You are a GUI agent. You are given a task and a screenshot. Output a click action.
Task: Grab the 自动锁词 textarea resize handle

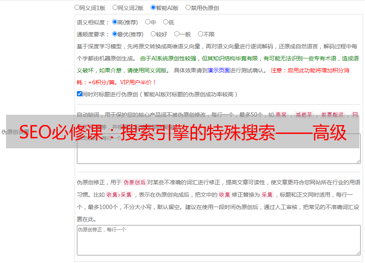pyautogui.click(x=358, y=161)
